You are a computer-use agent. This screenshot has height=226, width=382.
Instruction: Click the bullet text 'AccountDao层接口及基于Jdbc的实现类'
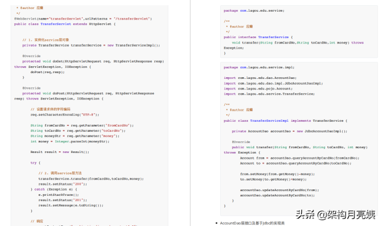(252, 223)
